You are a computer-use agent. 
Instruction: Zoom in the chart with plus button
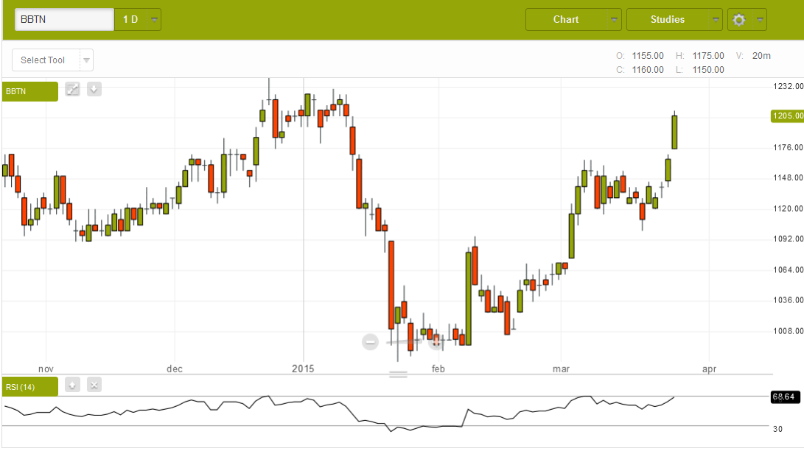click(435, 341)
